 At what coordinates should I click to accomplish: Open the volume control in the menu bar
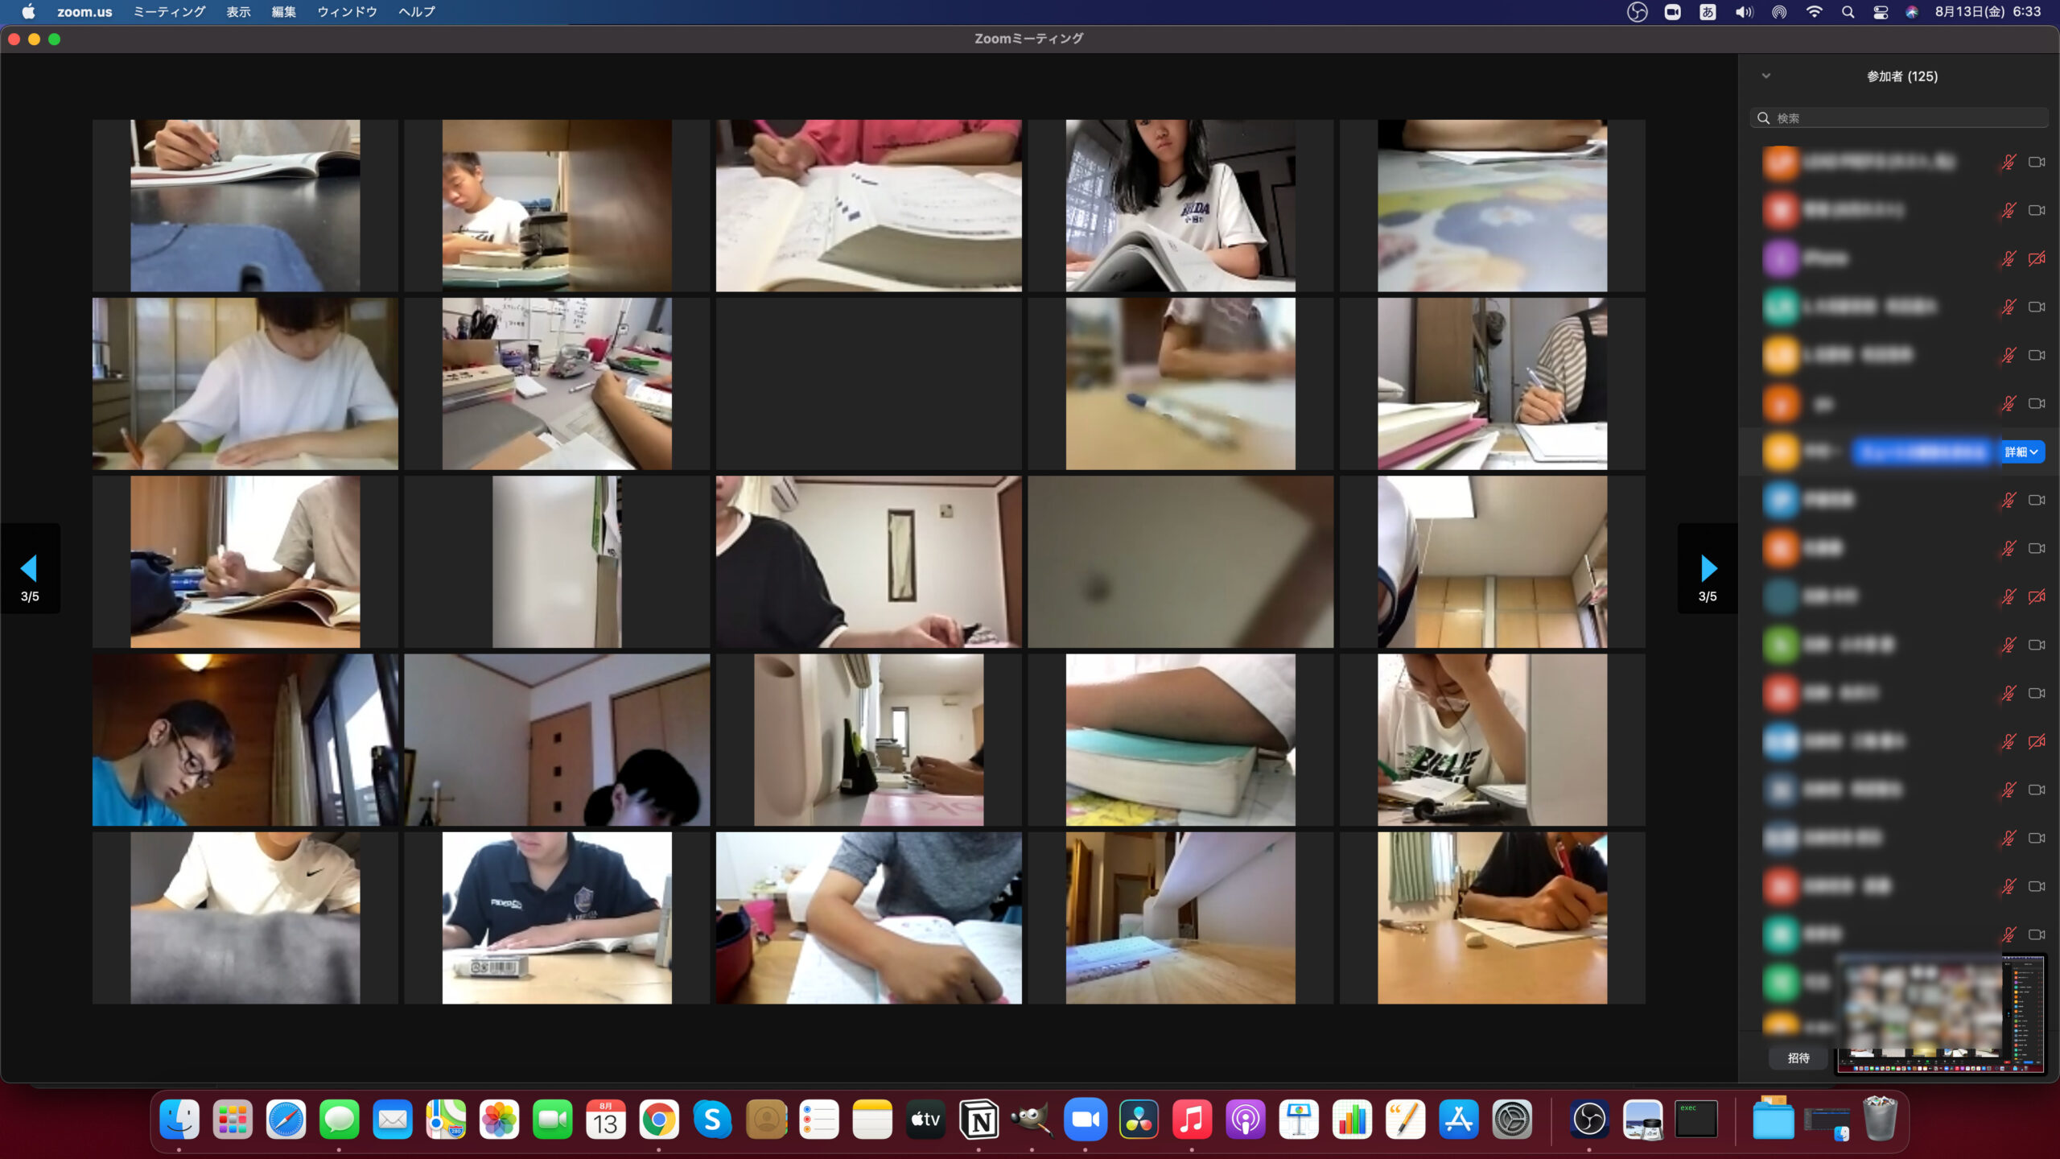point(1744,12)
